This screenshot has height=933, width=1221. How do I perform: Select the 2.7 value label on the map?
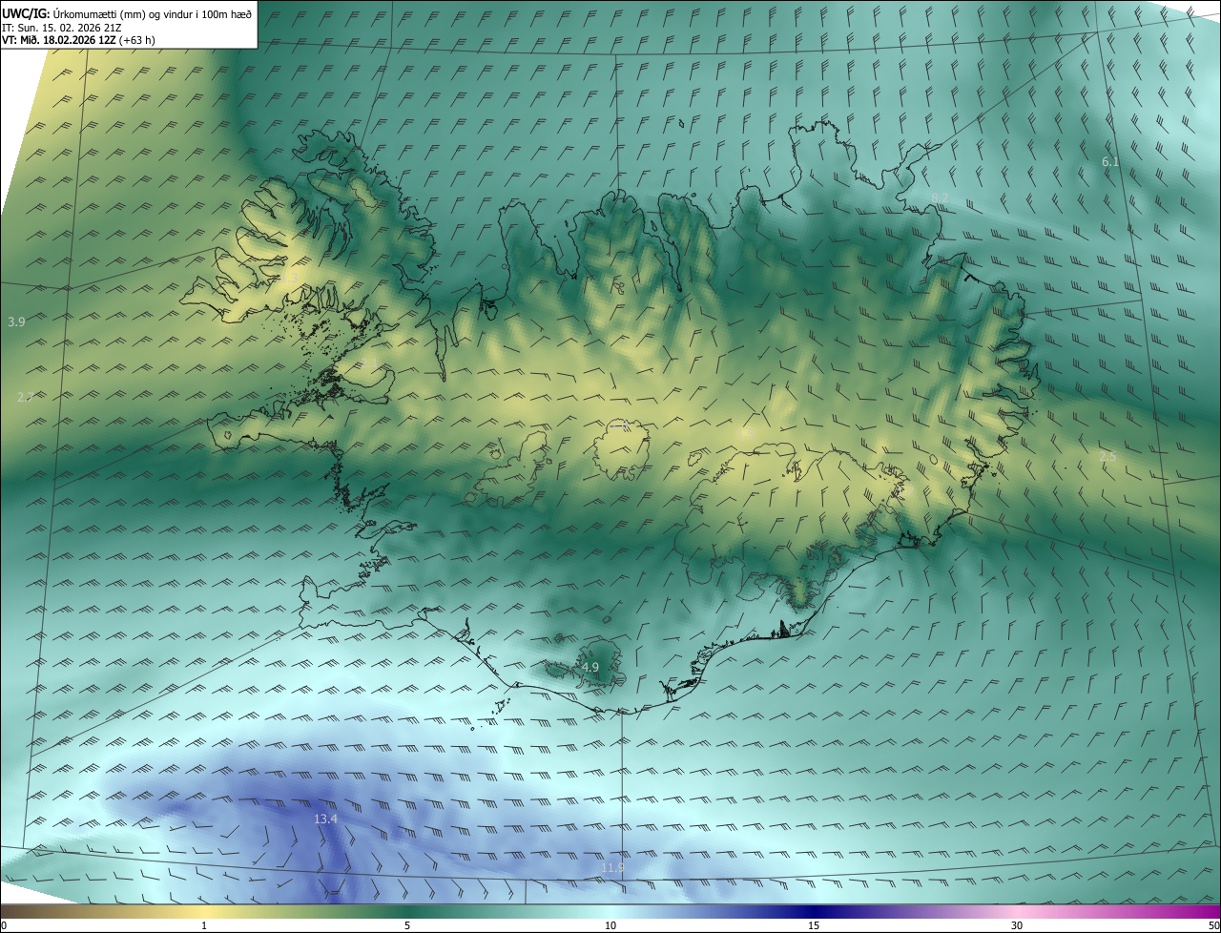click(26, 397)
